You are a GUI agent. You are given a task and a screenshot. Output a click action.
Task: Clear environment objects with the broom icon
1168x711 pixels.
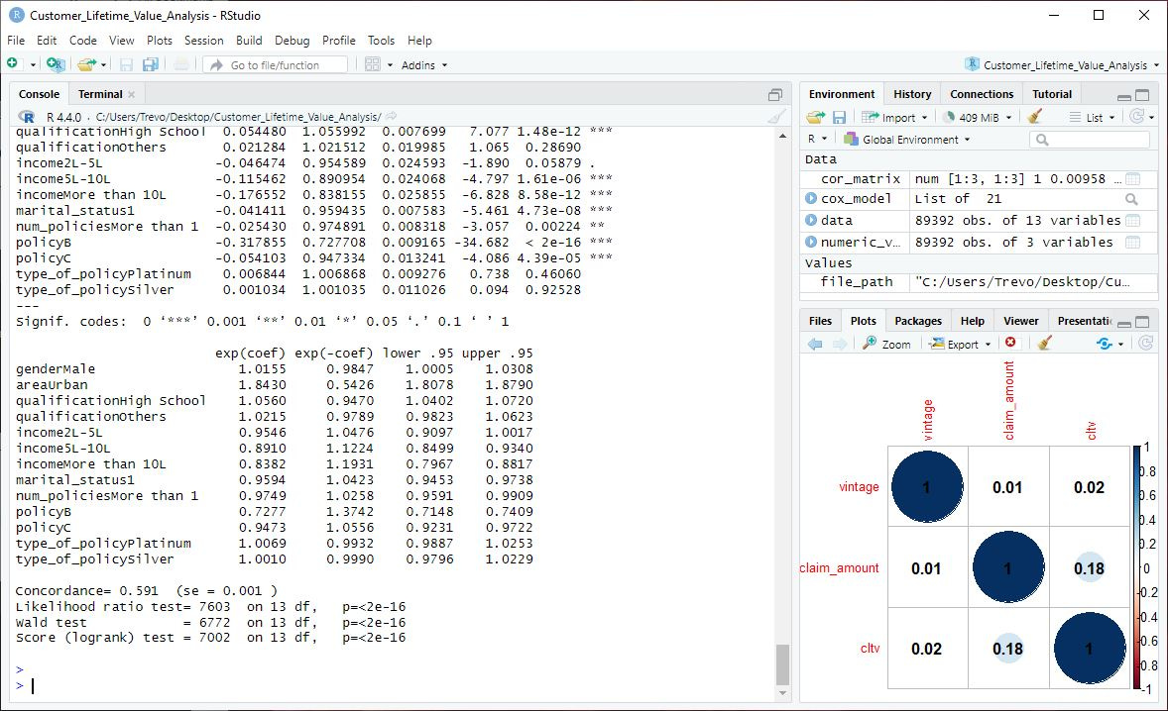1034,116
